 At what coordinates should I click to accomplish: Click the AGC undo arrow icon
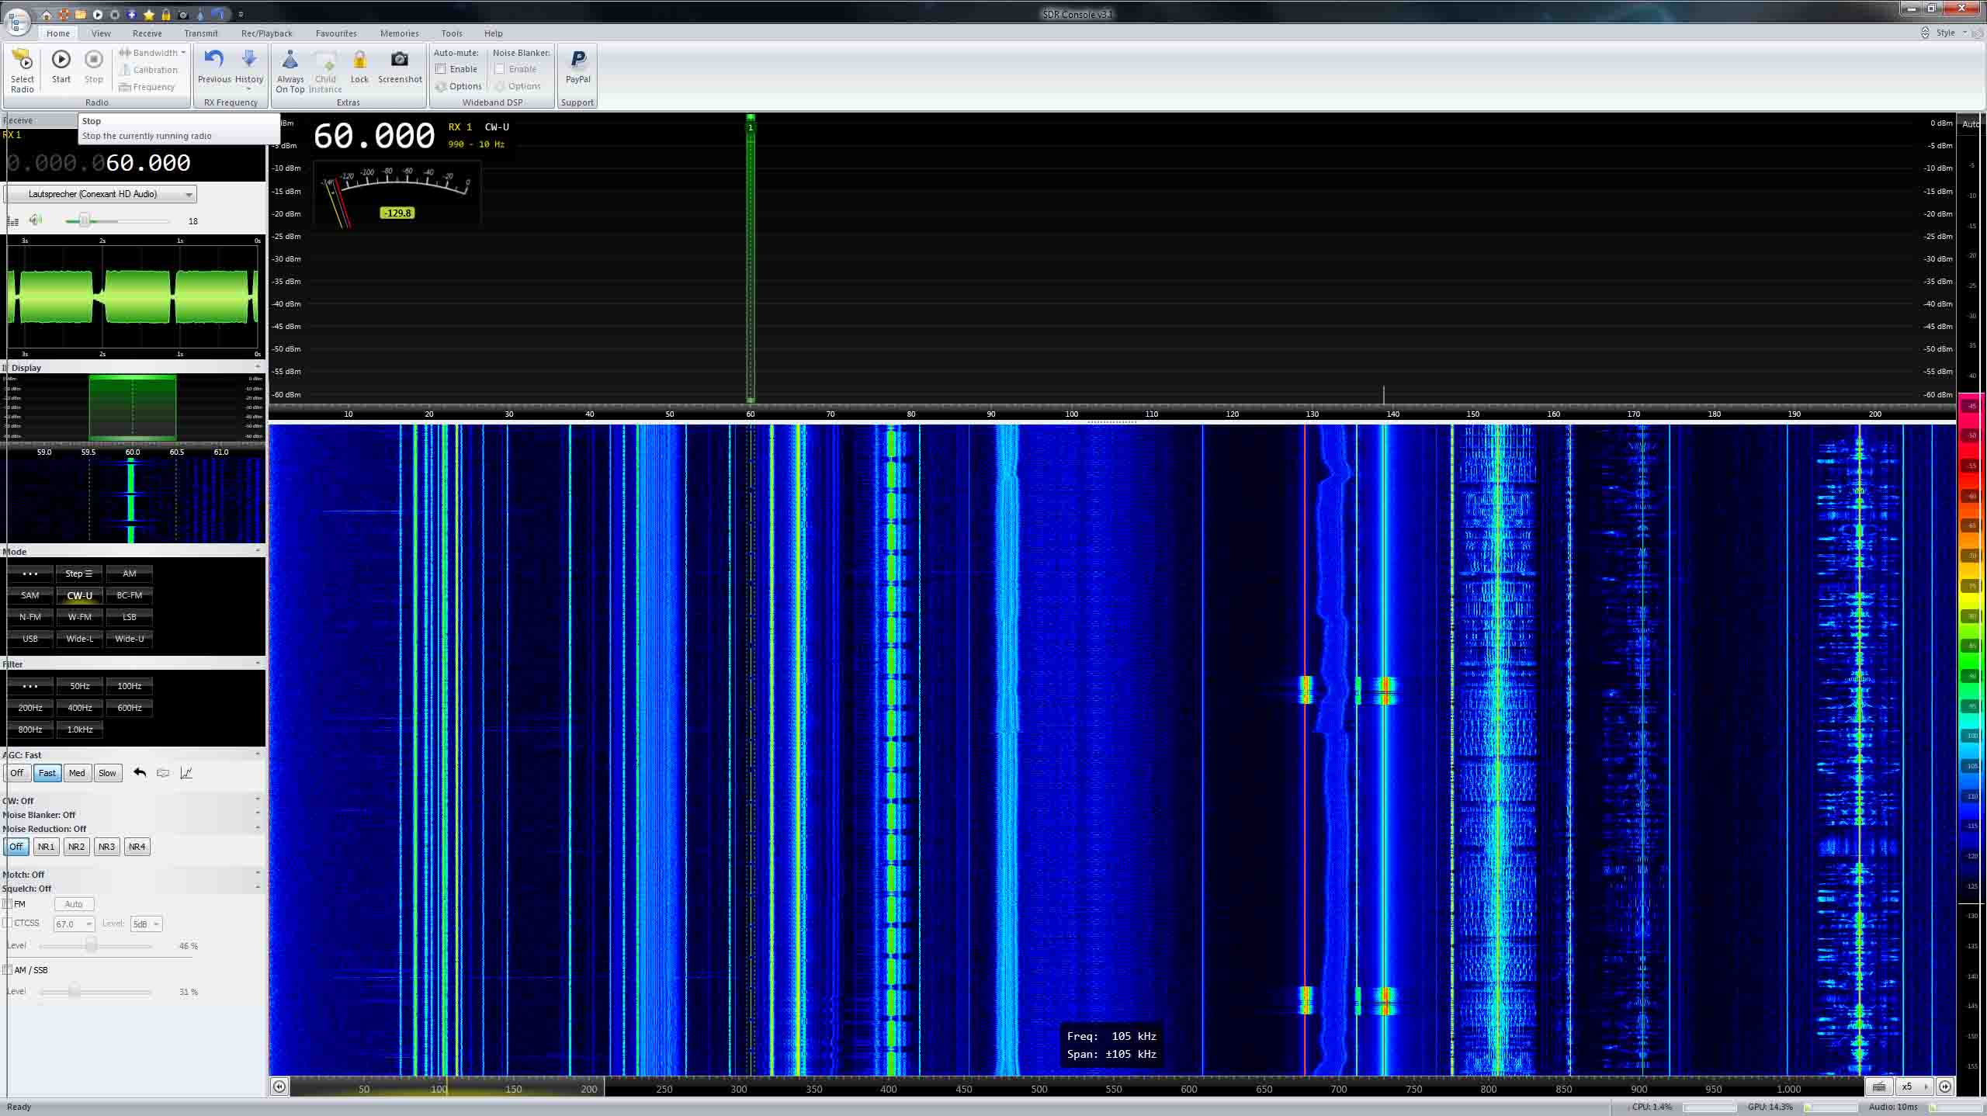pyautogui.click(x=140, y=772)
